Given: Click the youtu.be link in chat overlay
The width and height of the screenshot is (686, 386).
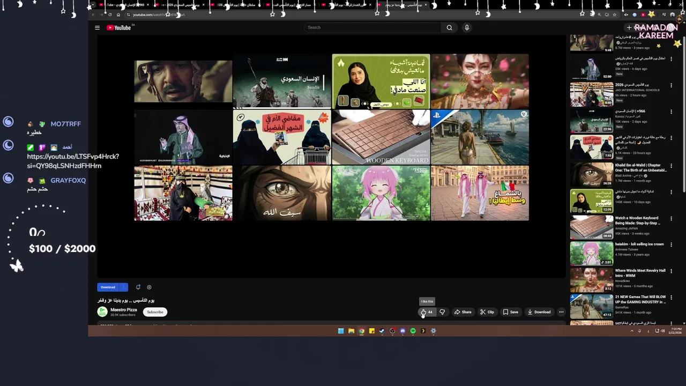Looking at the screenshot, I should pos(73,161).
